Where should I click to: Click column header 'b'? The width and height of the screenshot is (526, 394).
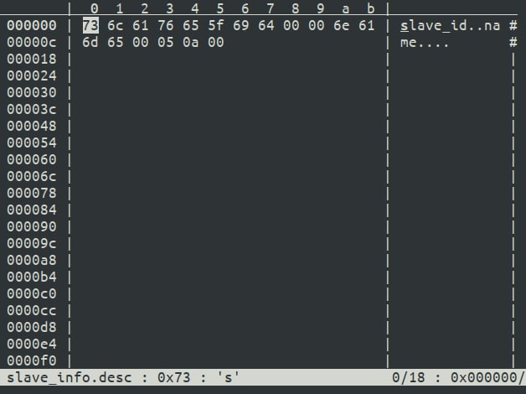pyautogui.click(x=370, y=8)
